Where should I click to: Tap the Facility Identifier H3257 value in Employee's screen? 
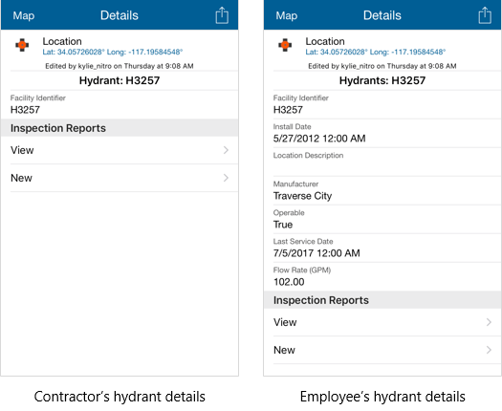[x=288, y=110]
